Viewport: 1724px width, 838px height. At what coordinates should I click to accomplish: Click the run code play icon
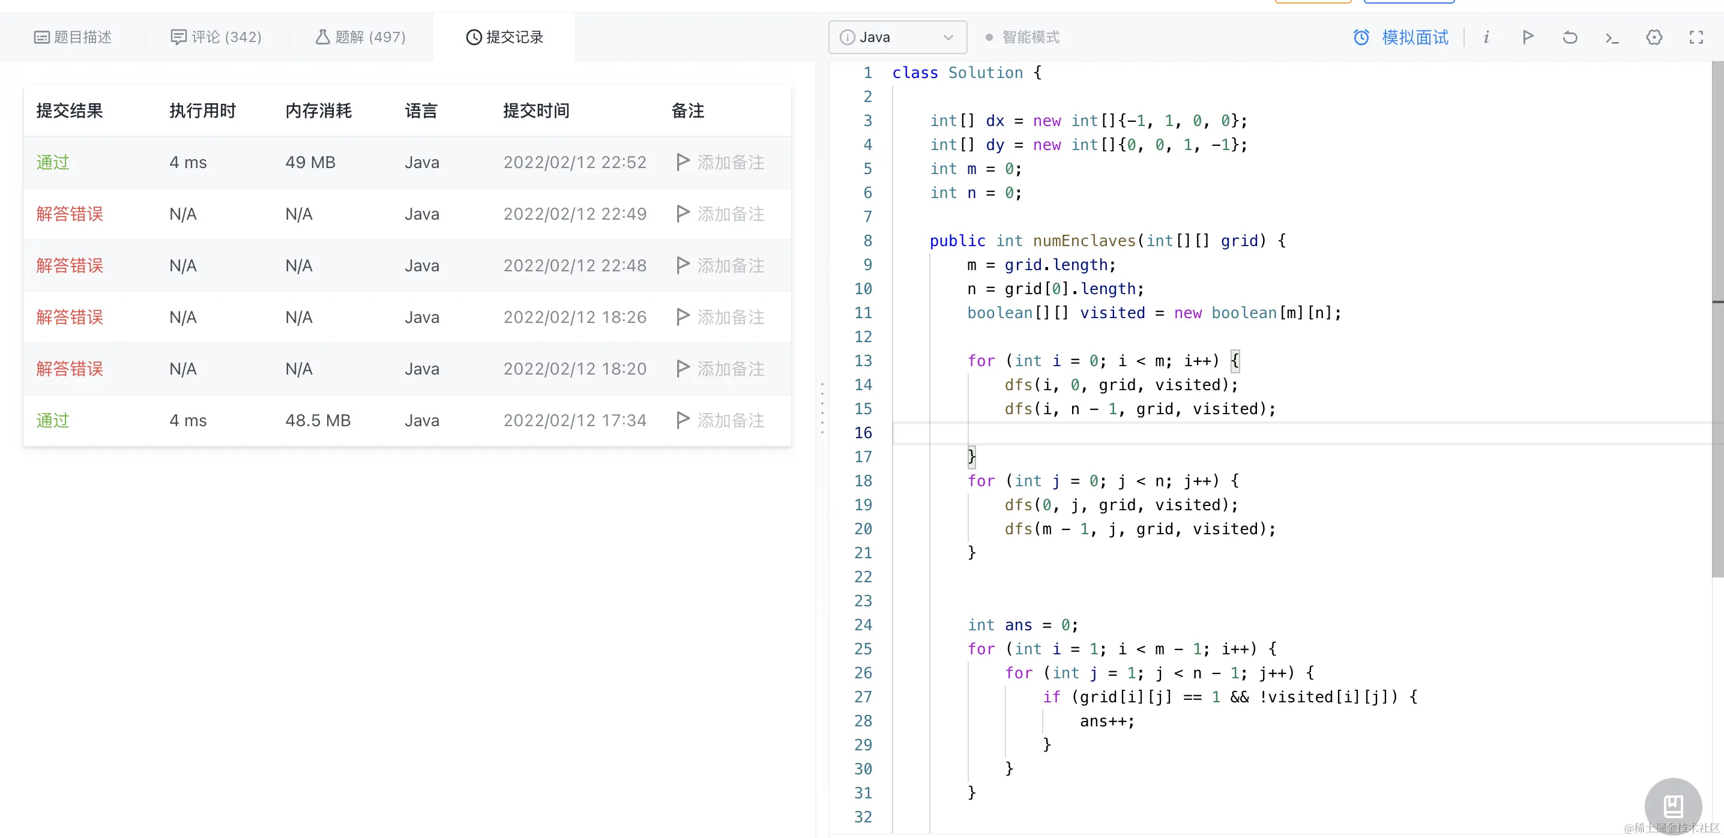1527,37
